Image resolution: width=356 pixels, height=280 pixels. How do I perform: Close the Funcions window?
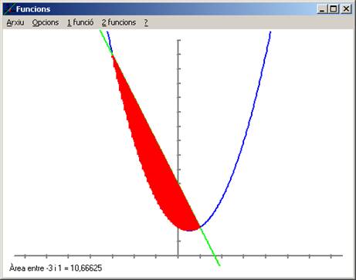(x=346, y=9)
